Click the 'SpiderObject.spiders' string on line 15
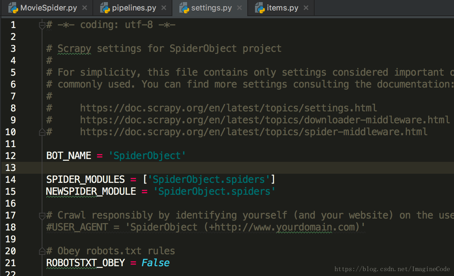This screenshot has height=276, width=454. [214, 192]
